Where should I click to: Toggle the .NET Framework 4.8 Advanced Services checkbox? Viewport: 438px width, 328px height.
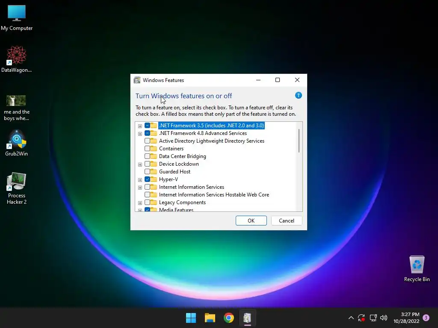(x=147, y=133)
